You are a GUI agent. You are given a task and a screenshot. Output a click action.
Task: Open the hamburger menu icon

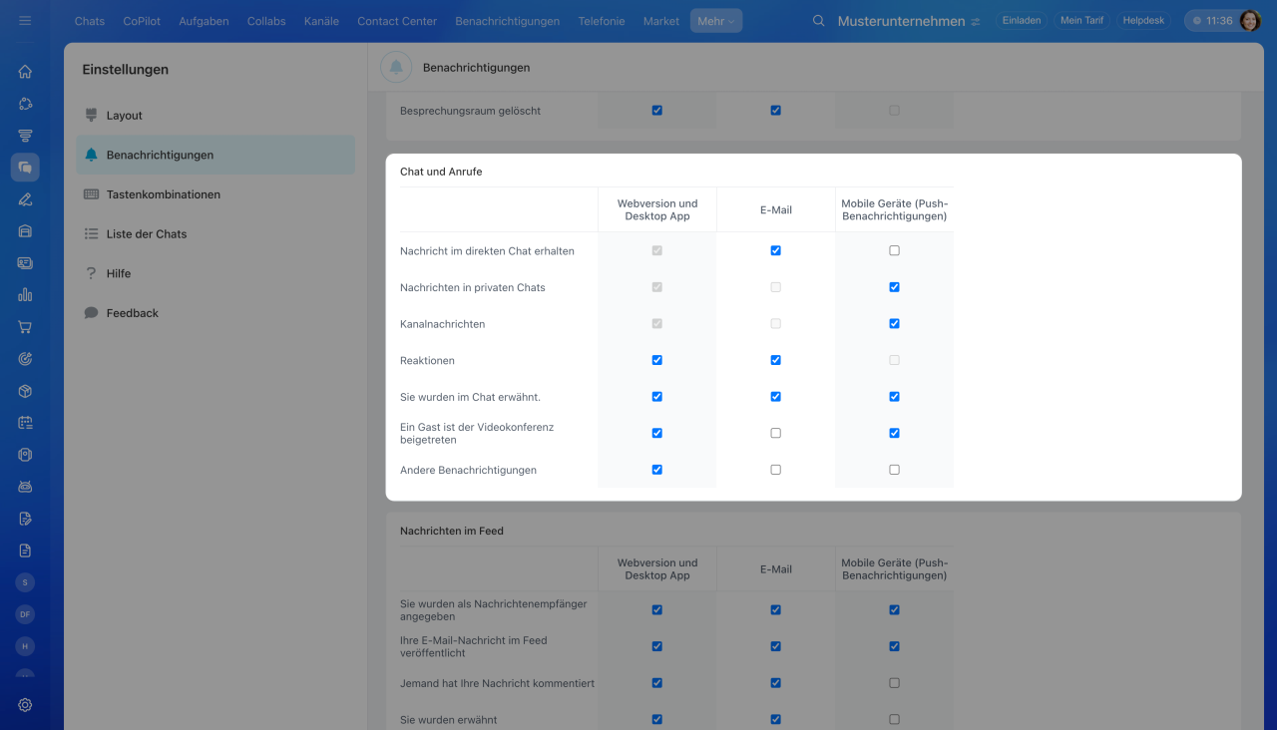point(25,20)
